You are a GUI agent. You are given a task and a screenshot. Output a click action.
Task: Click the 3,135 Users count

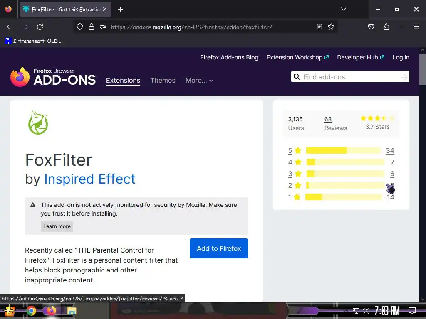pos(296,123)
